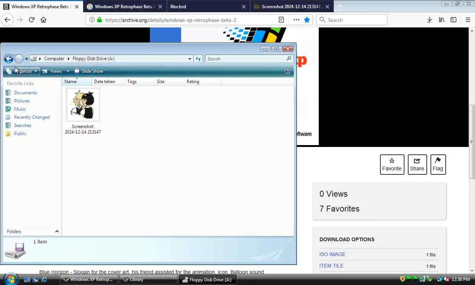Select the Screenshot 2024-12-14 thumbnail
Screen dimensions: 475x285
(x=83, y=105)
